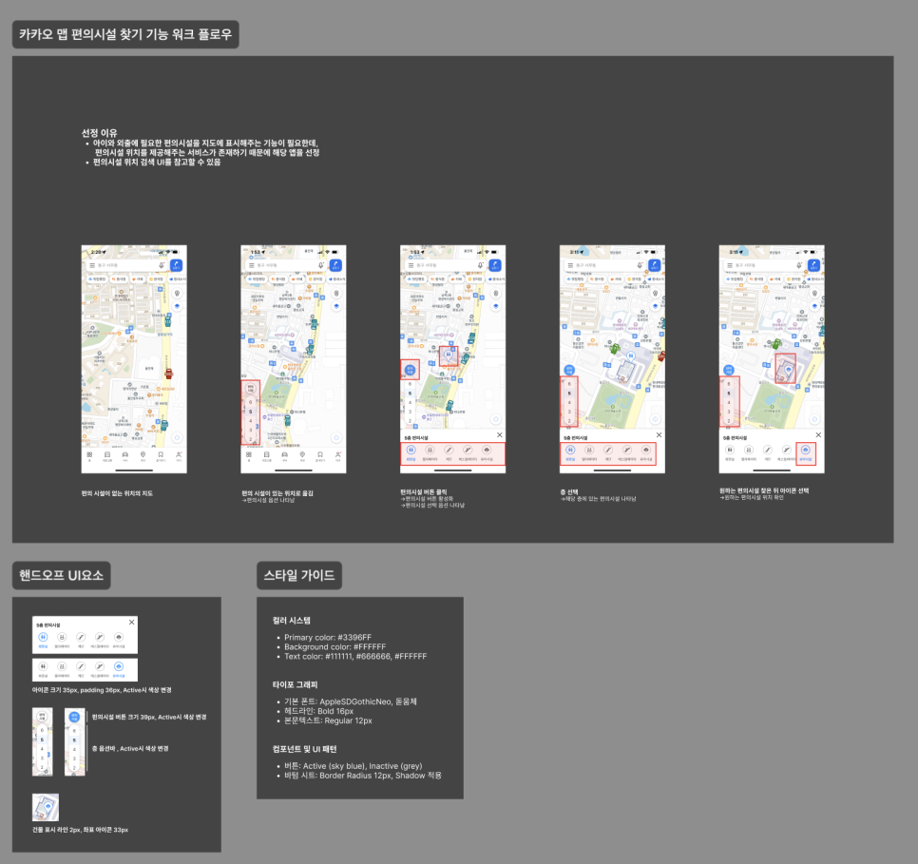This screenshot has width=918, height=864.
Task: Close the upper handoff '5층 편의시설' sheet
Action: tap(132, 622)
